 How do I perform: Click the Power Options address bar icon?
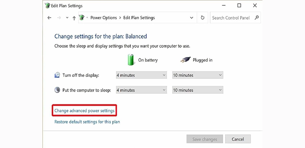click(x=82, y=18)
